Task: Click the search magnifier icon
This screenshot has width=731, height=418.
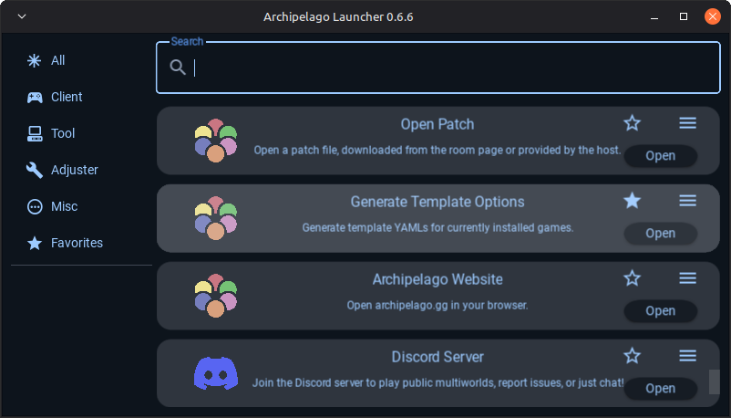Action: tap(178, 68)
